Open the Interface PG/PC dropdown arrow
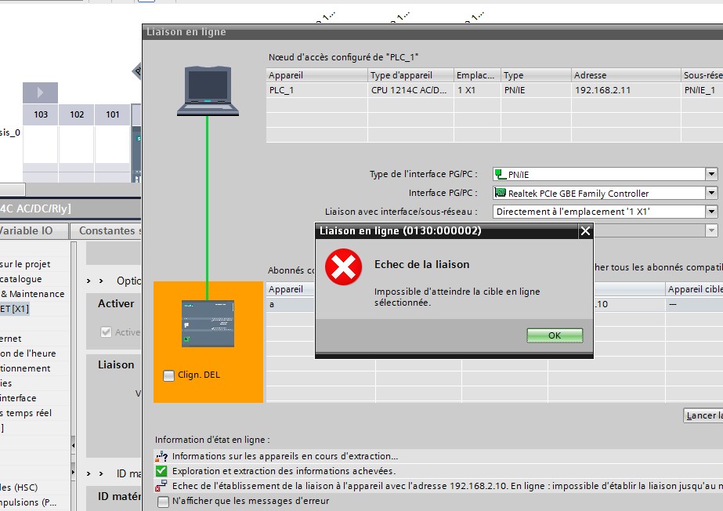The width and height of the screenshot is (723, 511). (711, 193)
